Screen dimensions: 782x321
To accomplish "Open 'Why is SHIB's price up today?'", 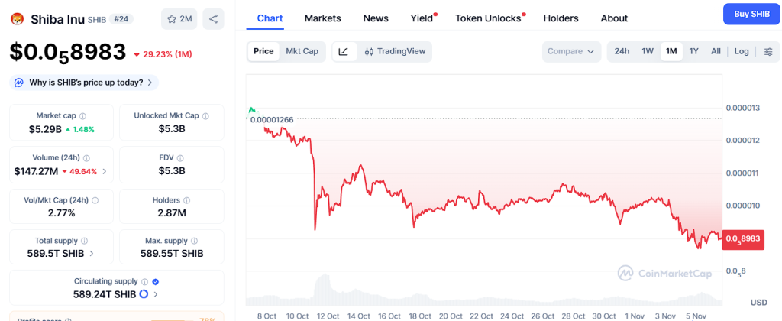I will [84, 83].
